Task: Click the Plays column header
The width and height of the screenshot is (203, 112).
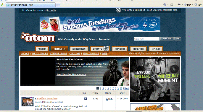Action: click(x=95, y=93)
